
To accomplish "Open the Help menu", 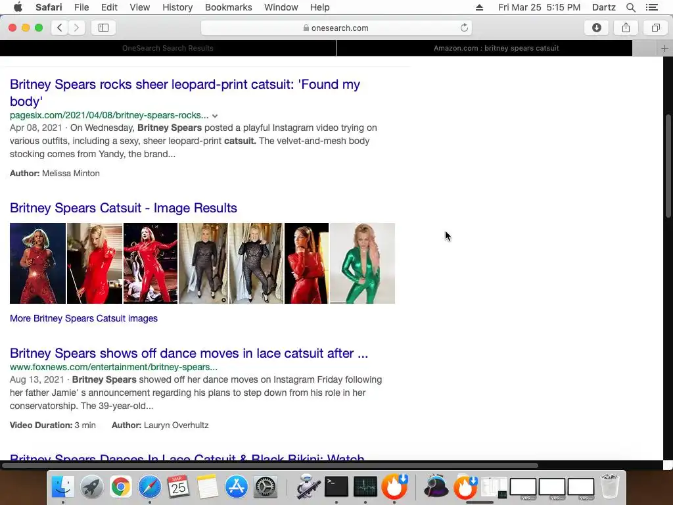I will [x=320, y=7].
